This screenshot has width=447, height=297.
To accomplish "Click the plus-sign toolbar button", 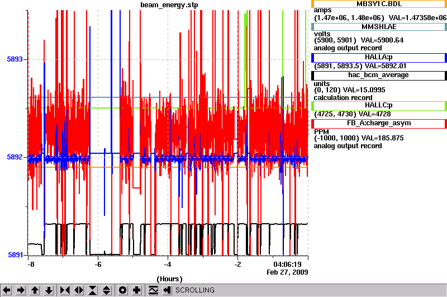I will tap(137, 290).
